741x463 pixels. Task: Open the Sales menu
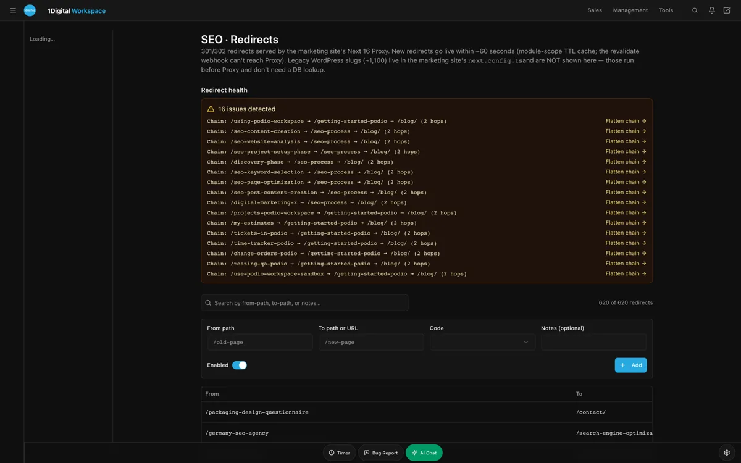point(595,10)
